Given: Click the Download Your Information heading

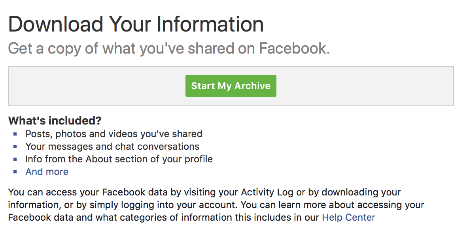Looking at the screenshot, I should pyautogui.click(x=136, y=24).
